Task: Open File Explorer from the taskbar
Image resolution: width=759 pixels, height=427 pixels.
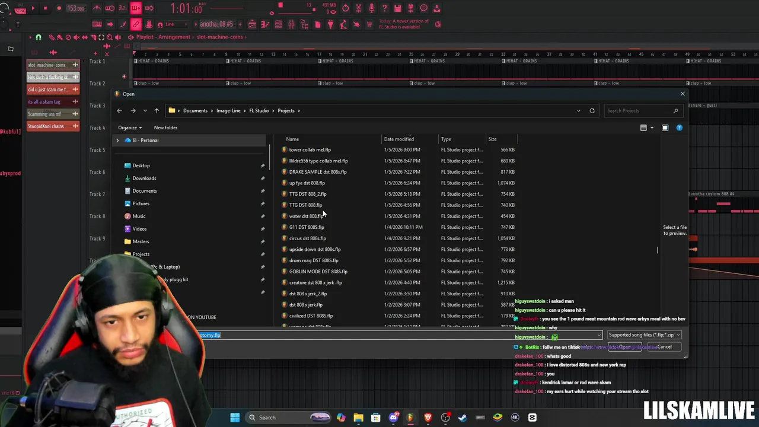Action: tap(358, 418)
